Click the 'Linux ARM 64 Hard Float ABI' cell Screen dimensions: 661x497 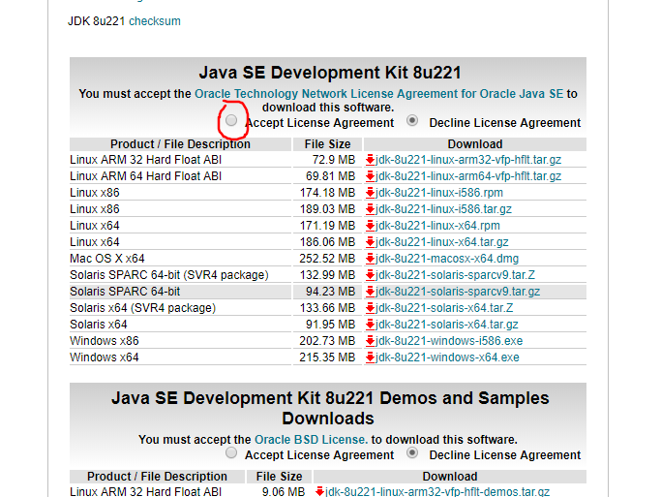click(x=180, y=176)
